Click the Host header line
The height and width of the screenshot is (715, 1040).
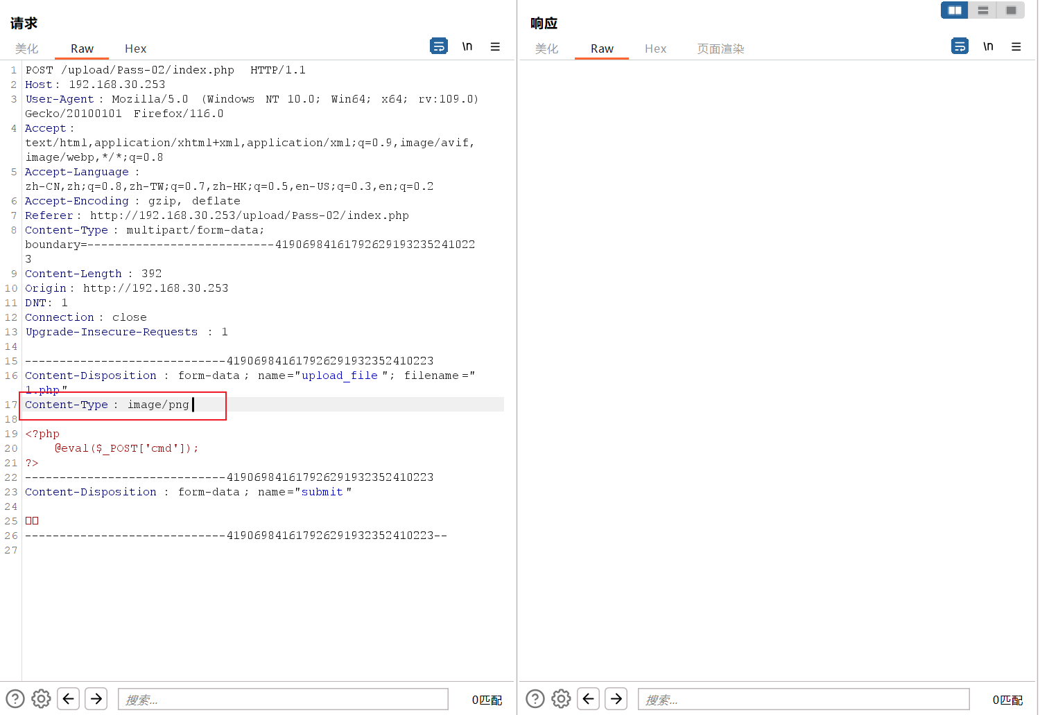click(95, 85)
